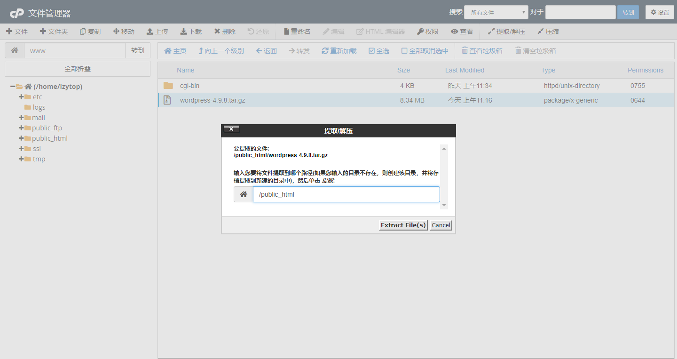The height and width of the screenshot is (359, 677).
Task: Click the 查看垃圾箱 view trash button
Action: click(482, 51)
